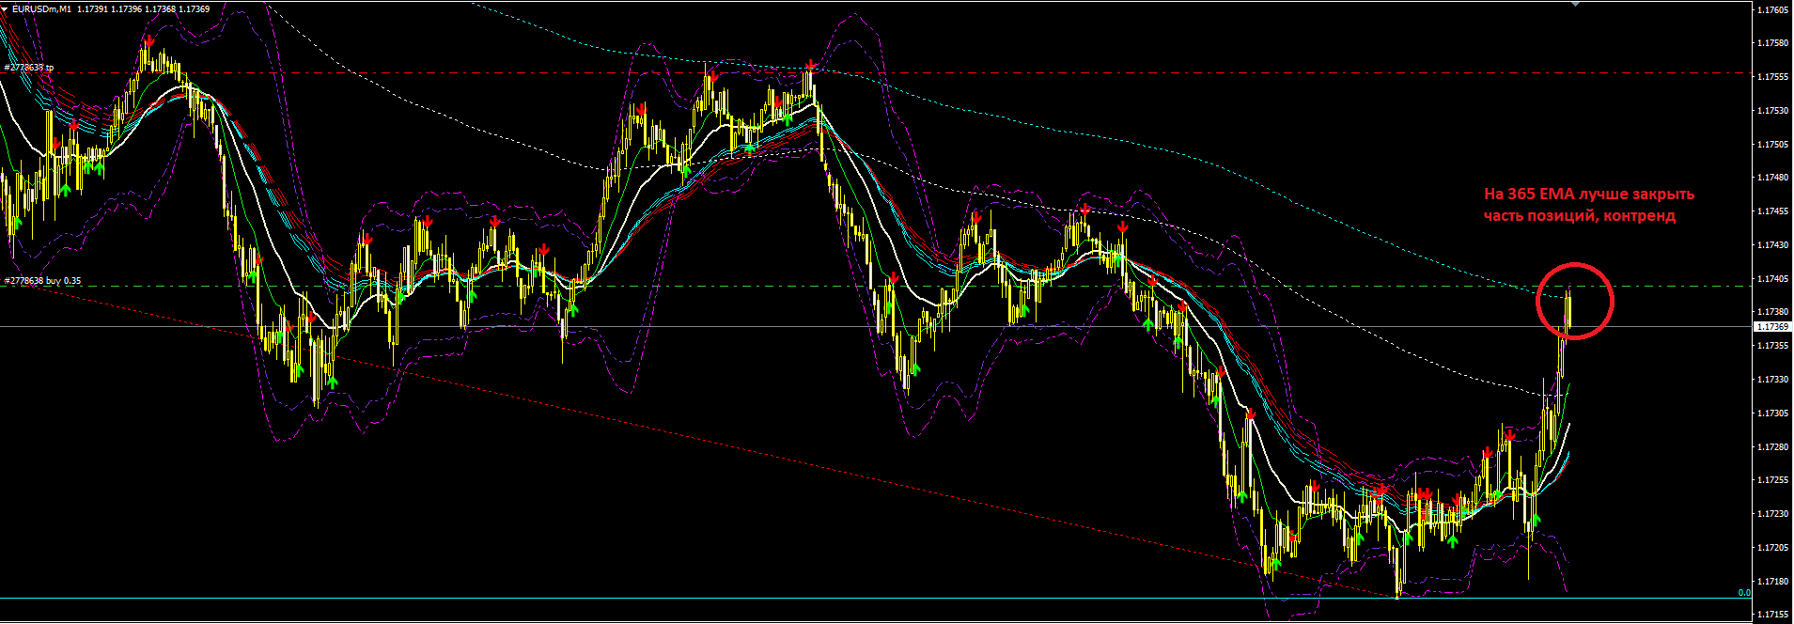
Task: Click the 1.17555 price scale label
Action: pos(1772,77)
